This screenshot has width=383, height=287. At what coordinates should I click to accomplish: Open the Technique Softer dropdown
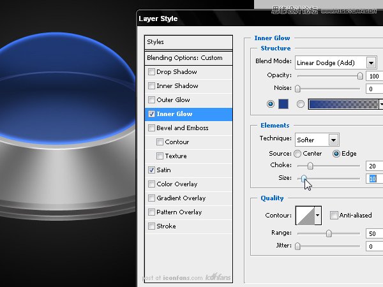point(317,139)
